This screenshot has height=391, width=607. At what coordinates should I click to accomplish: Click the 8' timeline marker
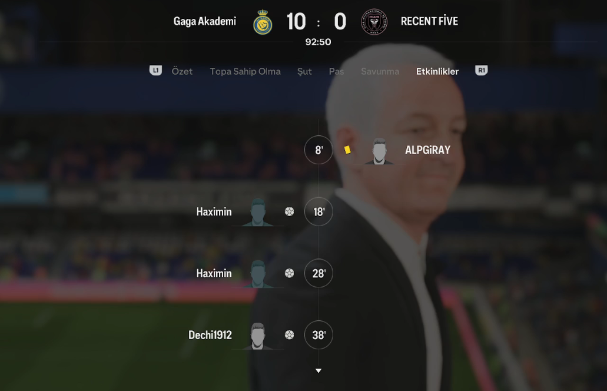[318, 150]
